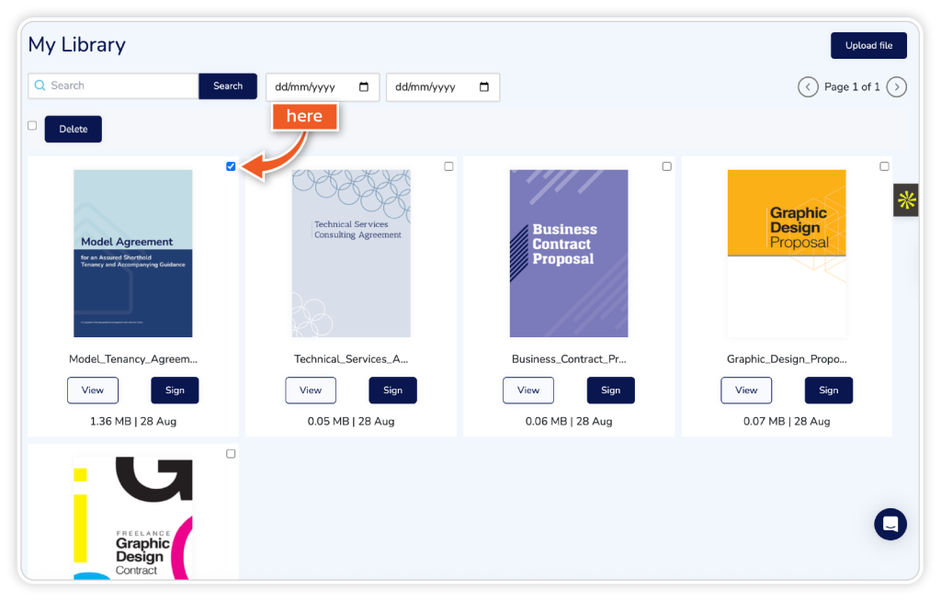Viewport: 941px width, 601px height.
Task: Sign the Business_Contract_Proposal document
Action: [x=610, y=391]
